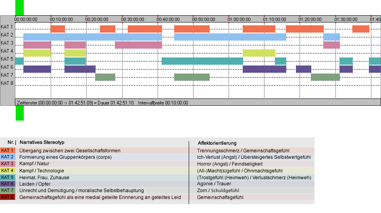The height and width of the screenshot is (213, 381).
Task: Select the KAT 1 timeline row label
Action: point(7,27)
